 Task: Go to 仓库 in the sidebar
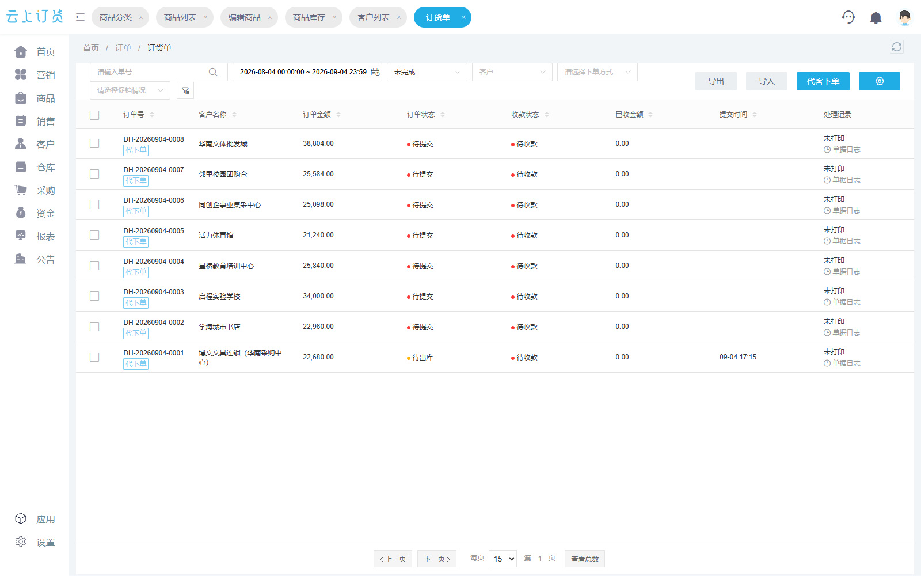(35, 167)
